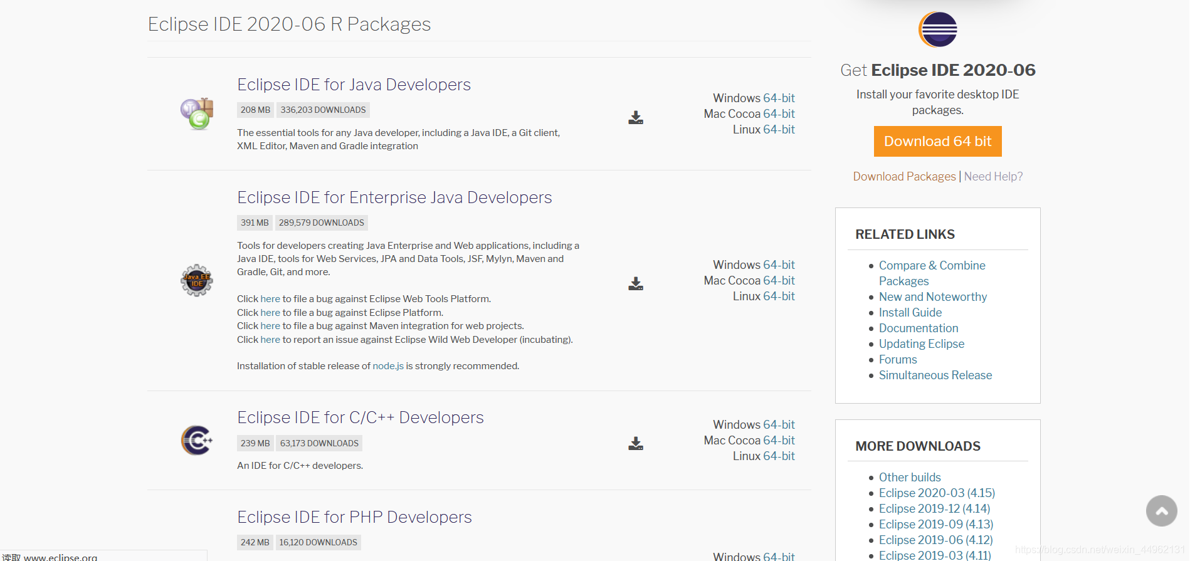Choose Windows 64-bit for C/C++ Developers
This screenshot has width=1190, height=561.
pos(779,425)
